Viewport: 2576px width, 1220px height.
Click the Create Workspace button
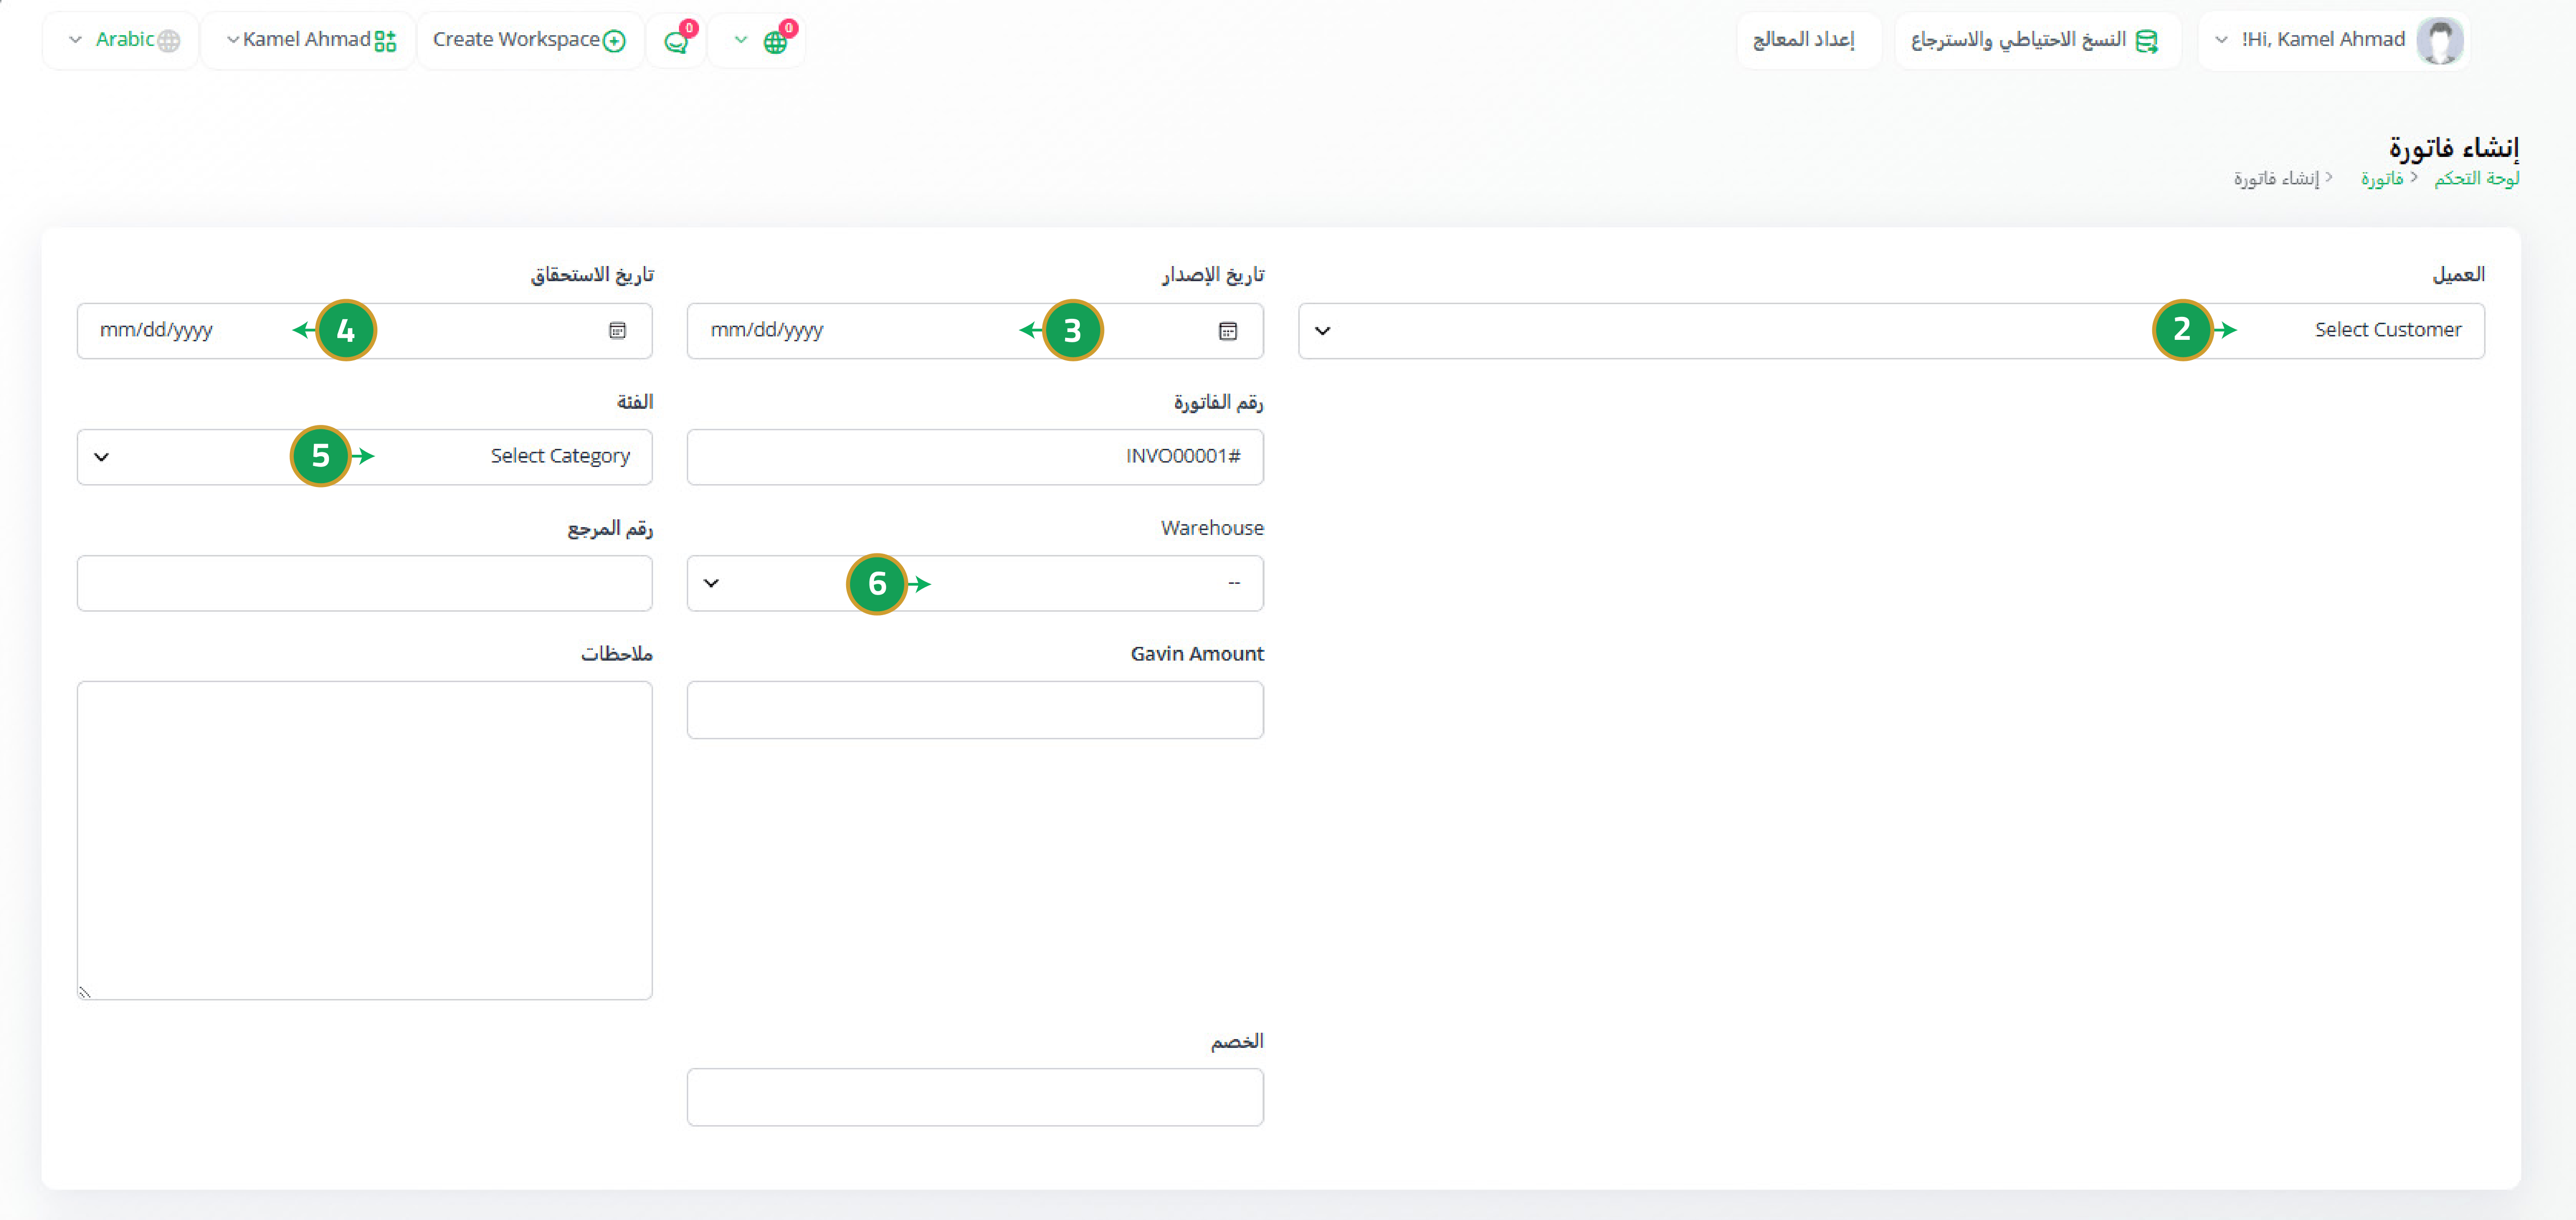pyautogui.click(x=529, y=40)
